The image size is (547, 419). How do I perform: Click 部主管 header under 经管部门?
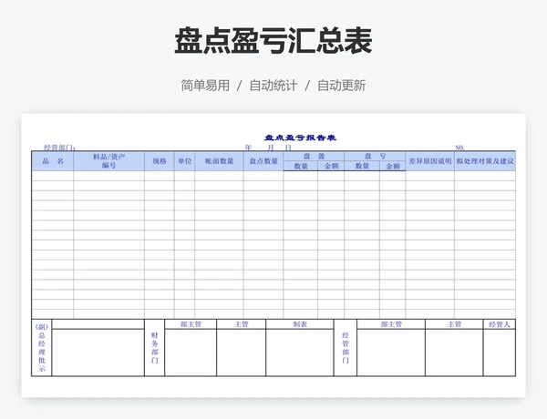pyautogui.click(x=391, y=324)
